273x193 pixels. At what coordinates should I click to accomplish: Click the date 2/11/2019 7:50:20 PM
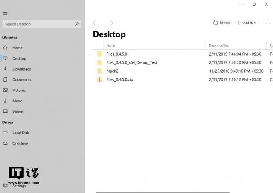[235, 62]
